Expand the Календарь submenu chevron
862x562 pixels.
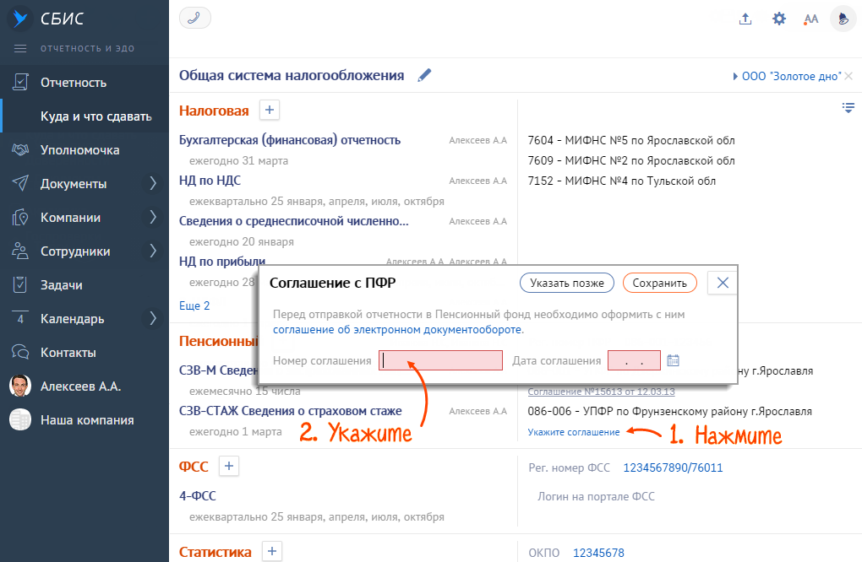point(153,318)
